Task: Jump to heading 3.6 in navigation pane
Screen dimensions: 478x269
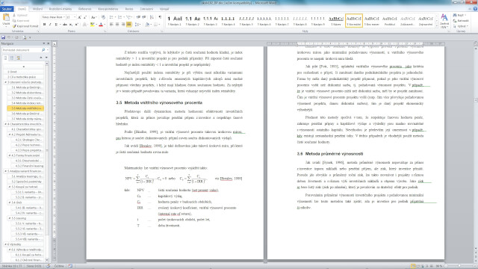Action: click(27, 114)
